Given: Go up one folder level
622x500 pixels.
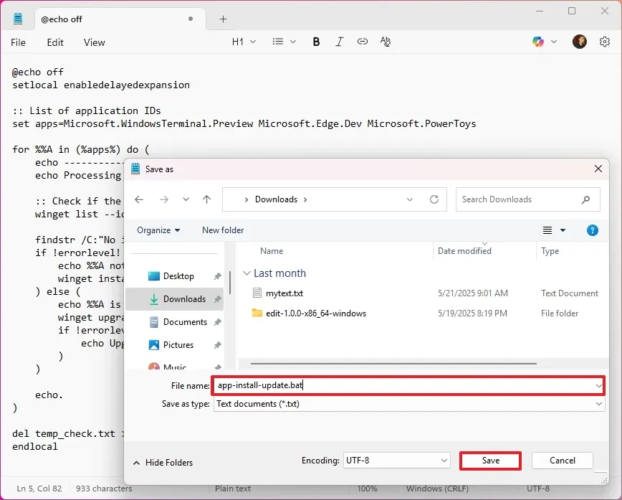Looking at the screenshot, I should pyautogui.click(x=207, y=199).
